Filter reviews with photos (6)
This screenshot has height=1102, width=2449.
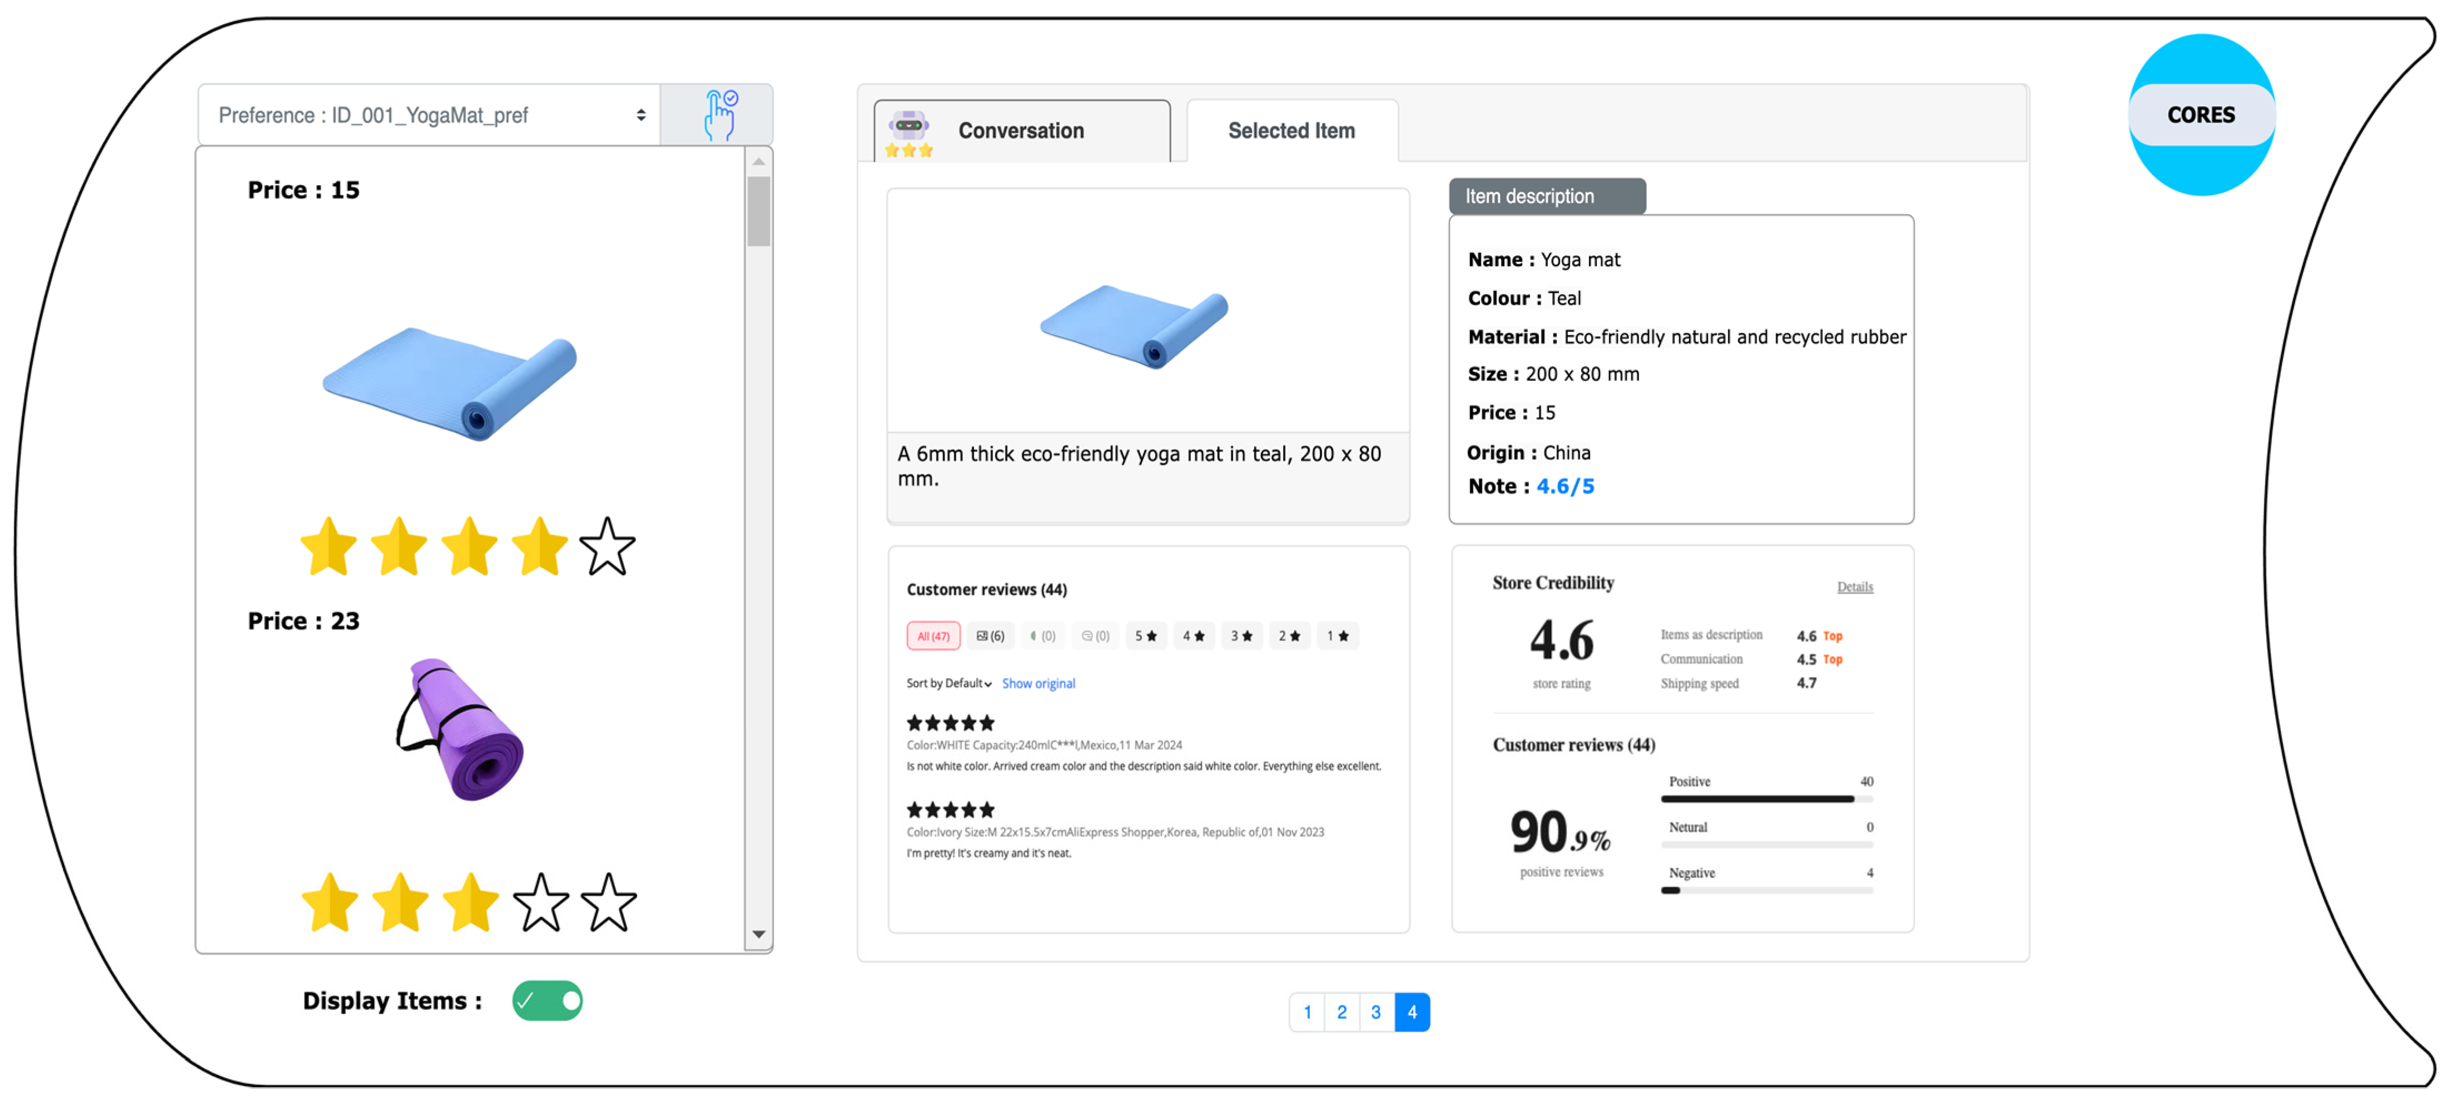click(990, 636)
